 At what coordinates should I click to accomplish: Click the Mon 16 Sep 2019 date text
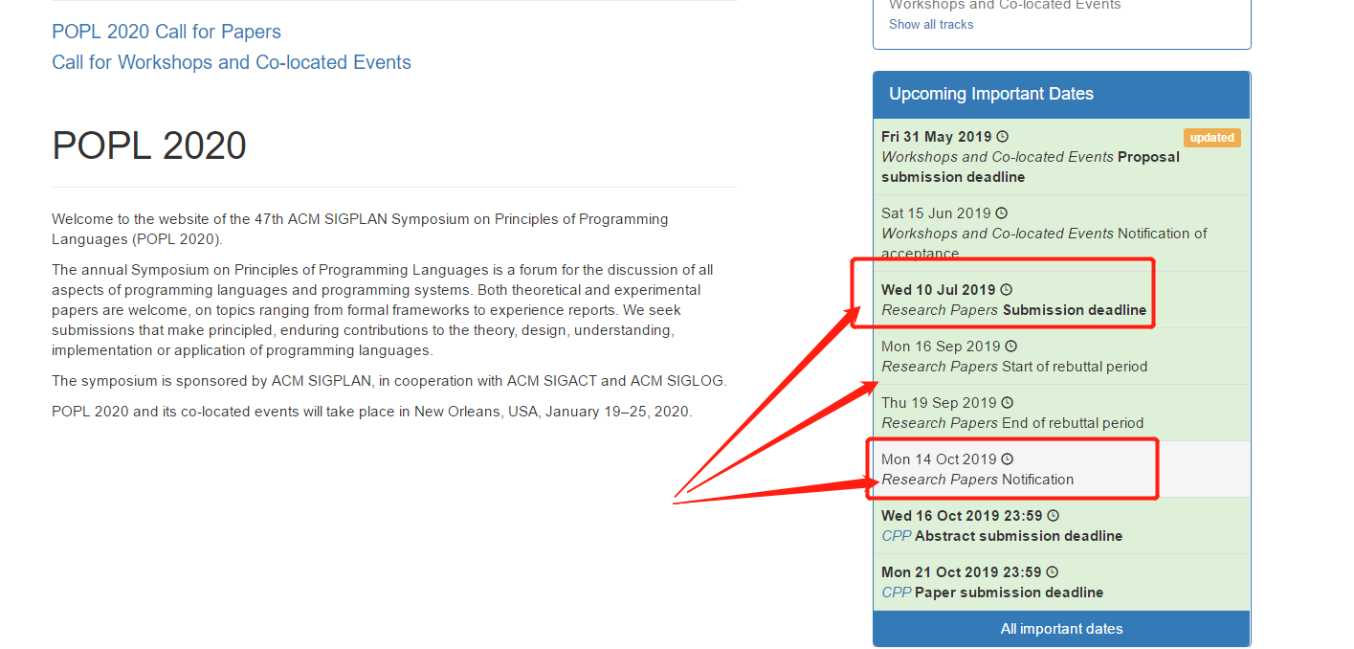[x=941, y=346]
